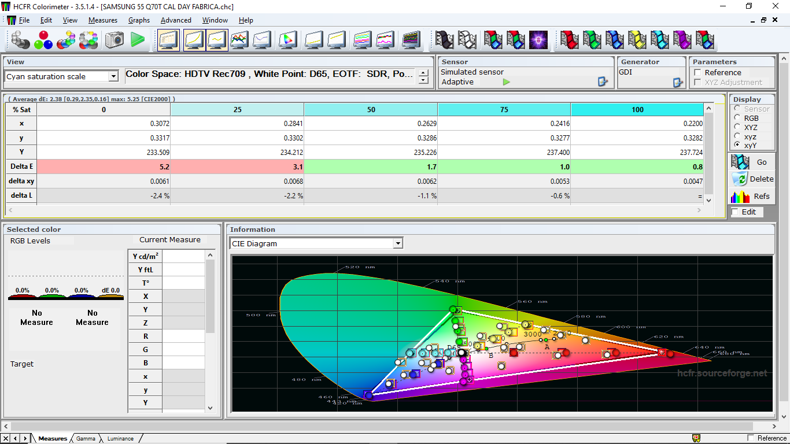
Task: Select the XYZ display radio button
Action: (x=737, y=127)
